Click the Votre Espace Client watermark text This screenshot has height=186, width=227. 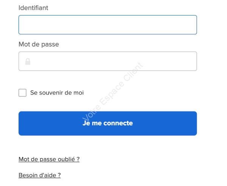[113, 92]
